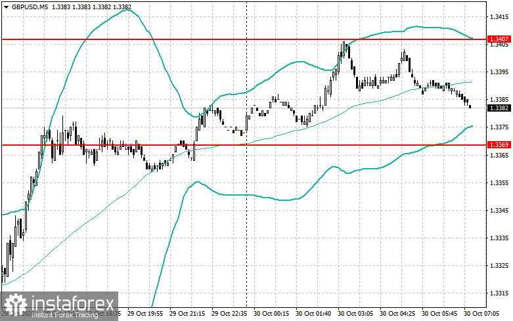Click the red 1.3407 price level label
Screen dimensions: 513x321
(x=499, y=39)
